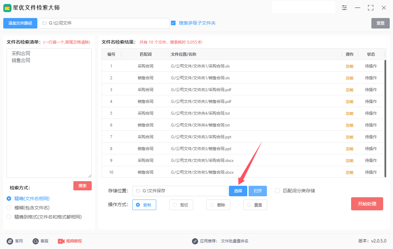The image size is (393, 249).
Task: Click the 添加文件路径 button
Action: coord(20,23)
